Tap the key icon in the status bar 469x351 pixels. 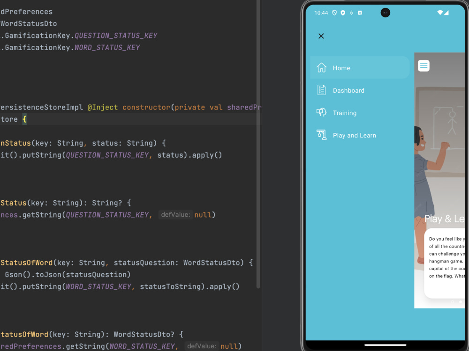coord(351,13)
